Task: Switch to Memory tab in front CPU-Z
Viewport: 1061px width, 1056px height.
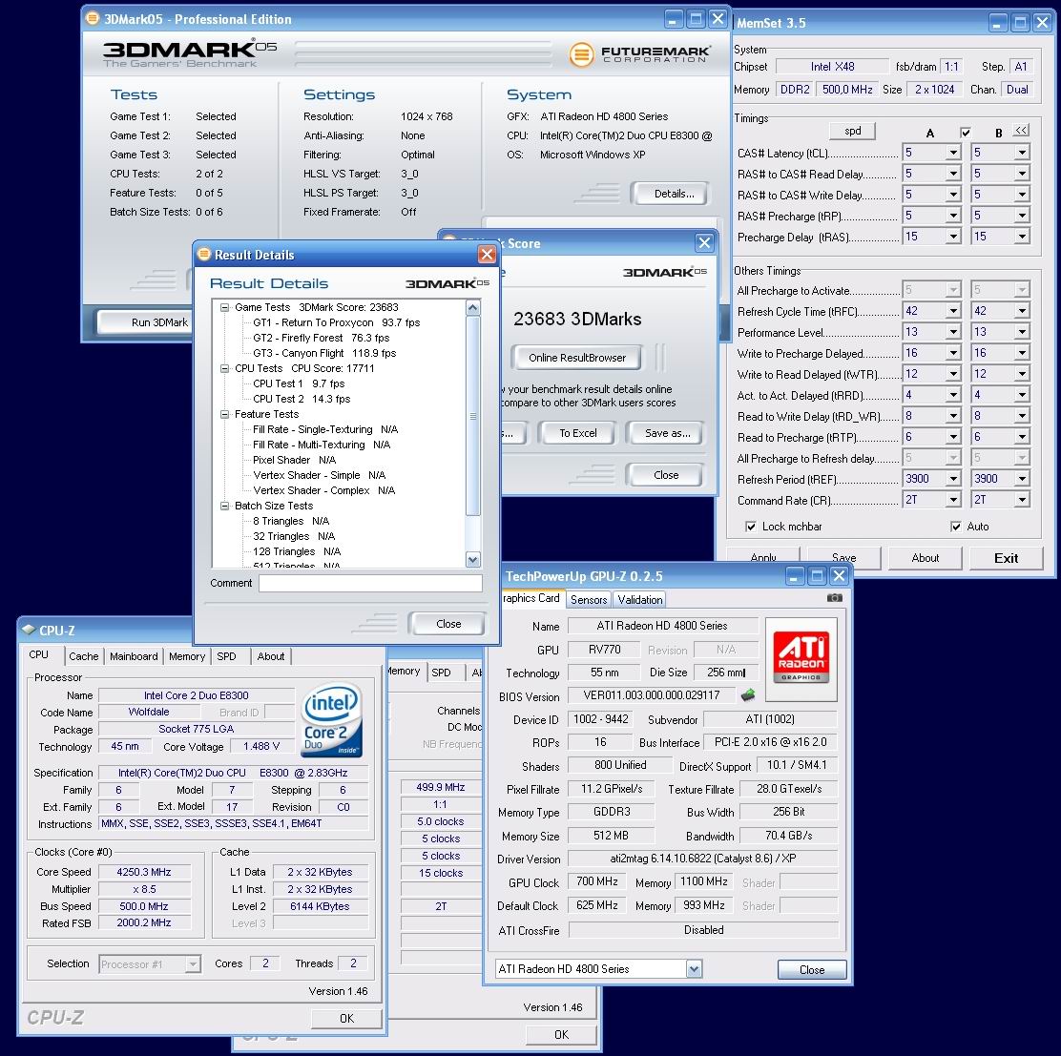Action: 187,656
